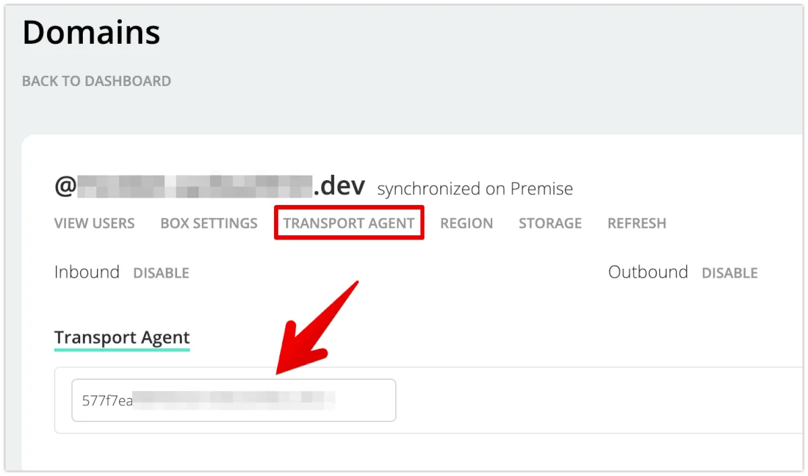Click the Inbound label

[87, 272]
